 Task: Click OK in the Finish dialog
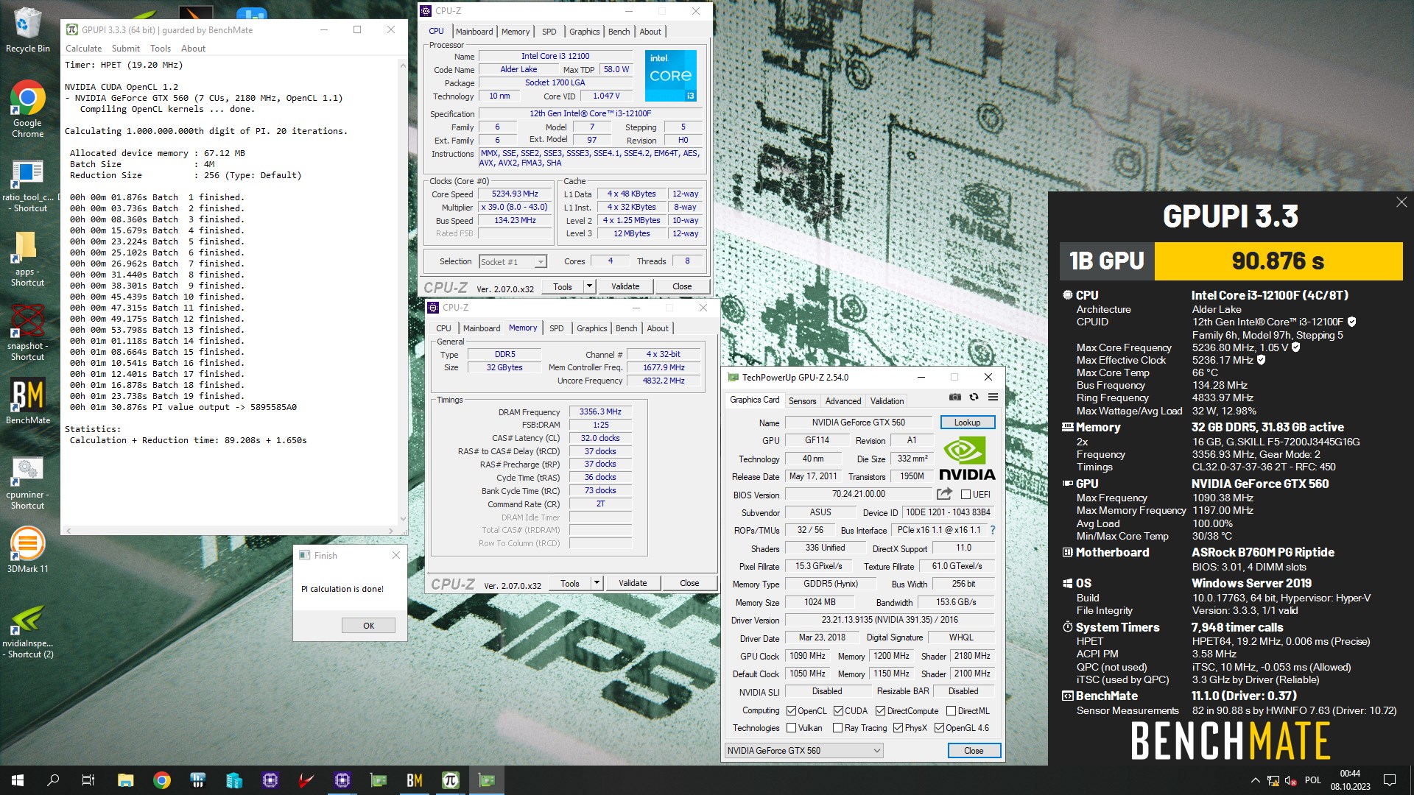[x=368, y=626]
